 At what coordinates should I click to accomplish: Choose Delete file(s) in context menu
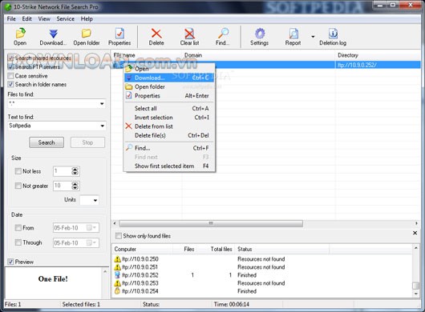[169, 135]
